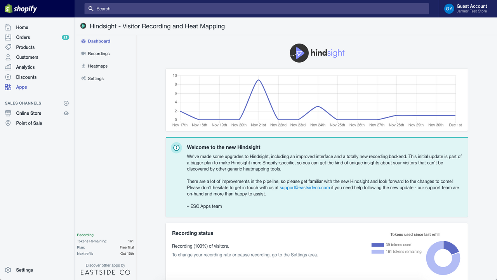The image size is (497, 280).
Task: Click inside the Search field
Action: point(256,9)
